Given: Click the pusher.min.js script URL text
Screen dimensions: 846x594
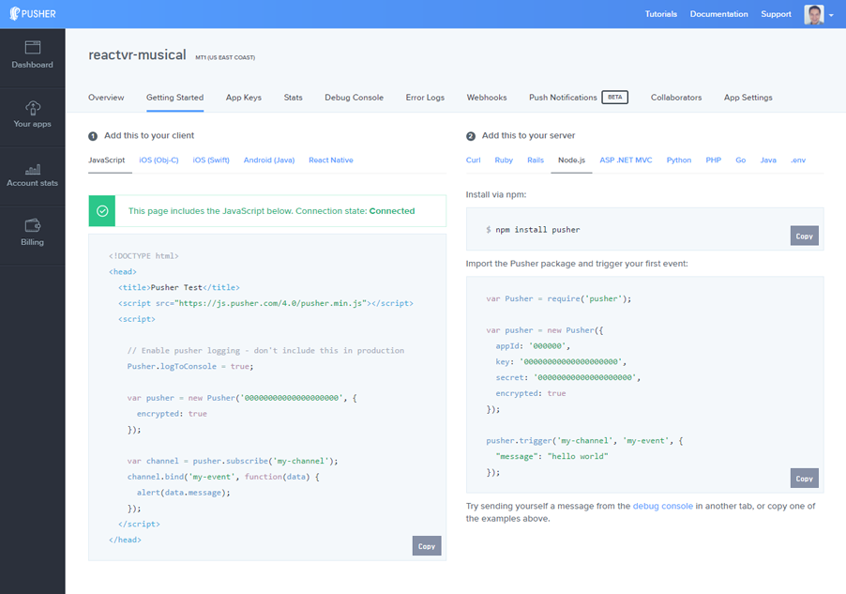Looking at the screenshot, I should pyautogui.click(x=273, y=303).
